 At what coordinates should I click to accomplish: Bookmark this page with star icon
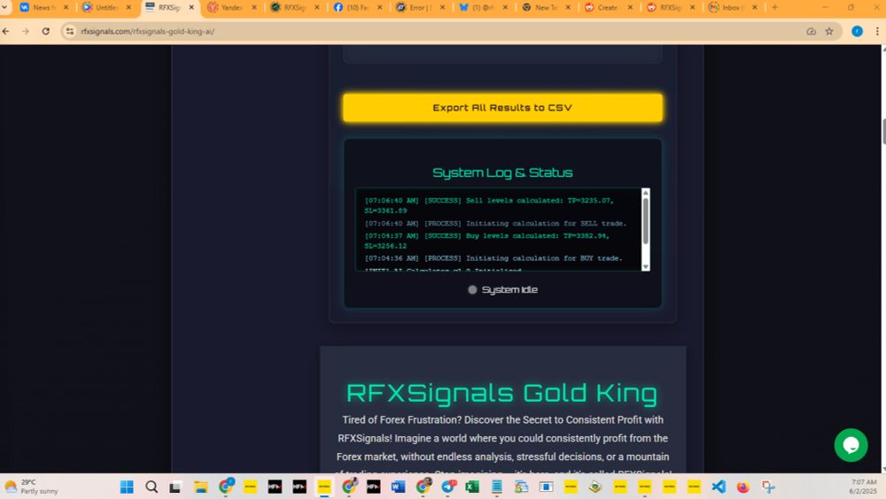(829, 32)
